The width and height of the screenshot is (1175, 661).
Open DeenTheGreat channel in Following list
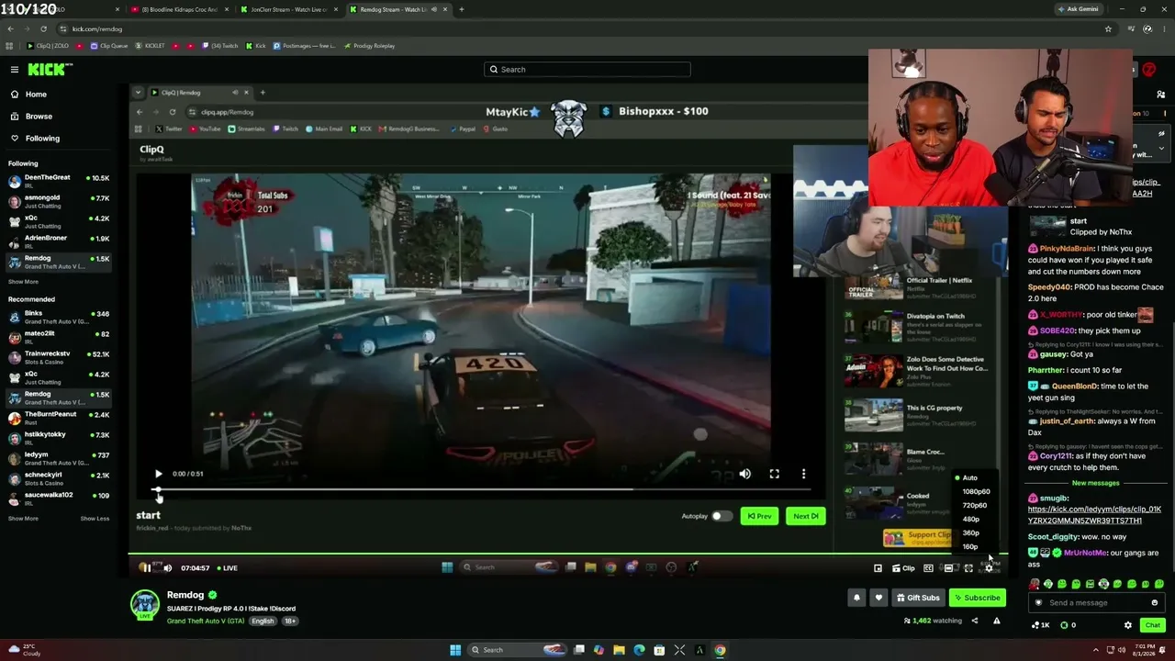(59, 181)
